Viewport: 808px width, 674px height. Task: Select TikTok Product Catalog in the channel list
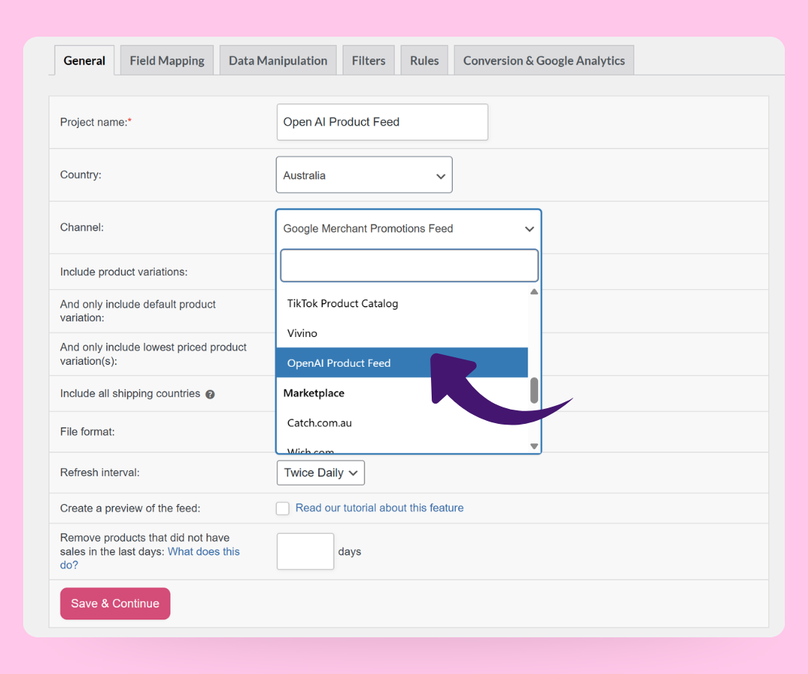[x=343, y=303]
